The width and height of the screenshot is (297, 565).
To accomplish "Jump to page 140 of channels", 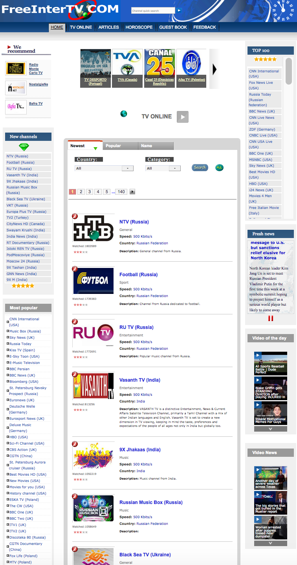I will pyautogui.click(x=121, y=192).
